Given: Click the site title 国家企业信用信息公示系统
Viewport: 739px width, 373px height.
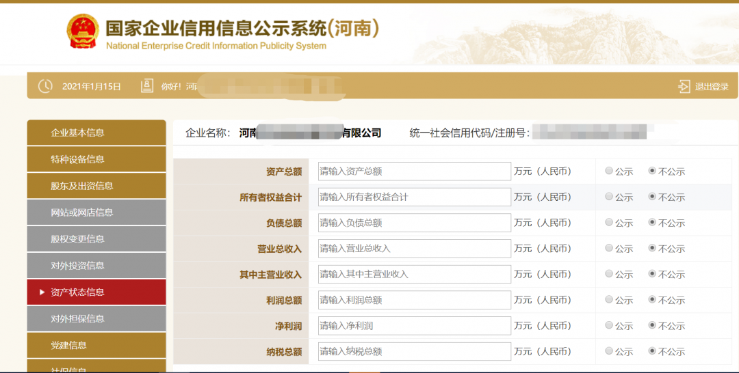Looking at the screenshot, I should 242,29.
